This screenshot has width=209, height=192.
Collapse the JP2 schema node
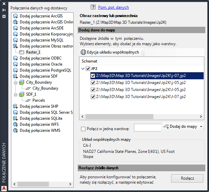coord(83,69)
